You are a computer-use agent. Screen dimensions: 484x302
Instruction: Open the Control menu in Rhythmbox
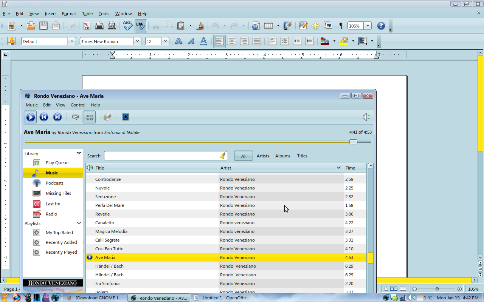pyautogui.click(x=78, y=105)
